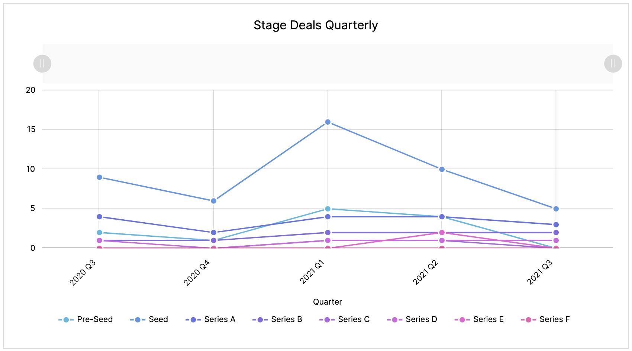Click the chart title Stage Deals Quarterly
Viewport: 632px width, 351px height.
pos(316,25)
